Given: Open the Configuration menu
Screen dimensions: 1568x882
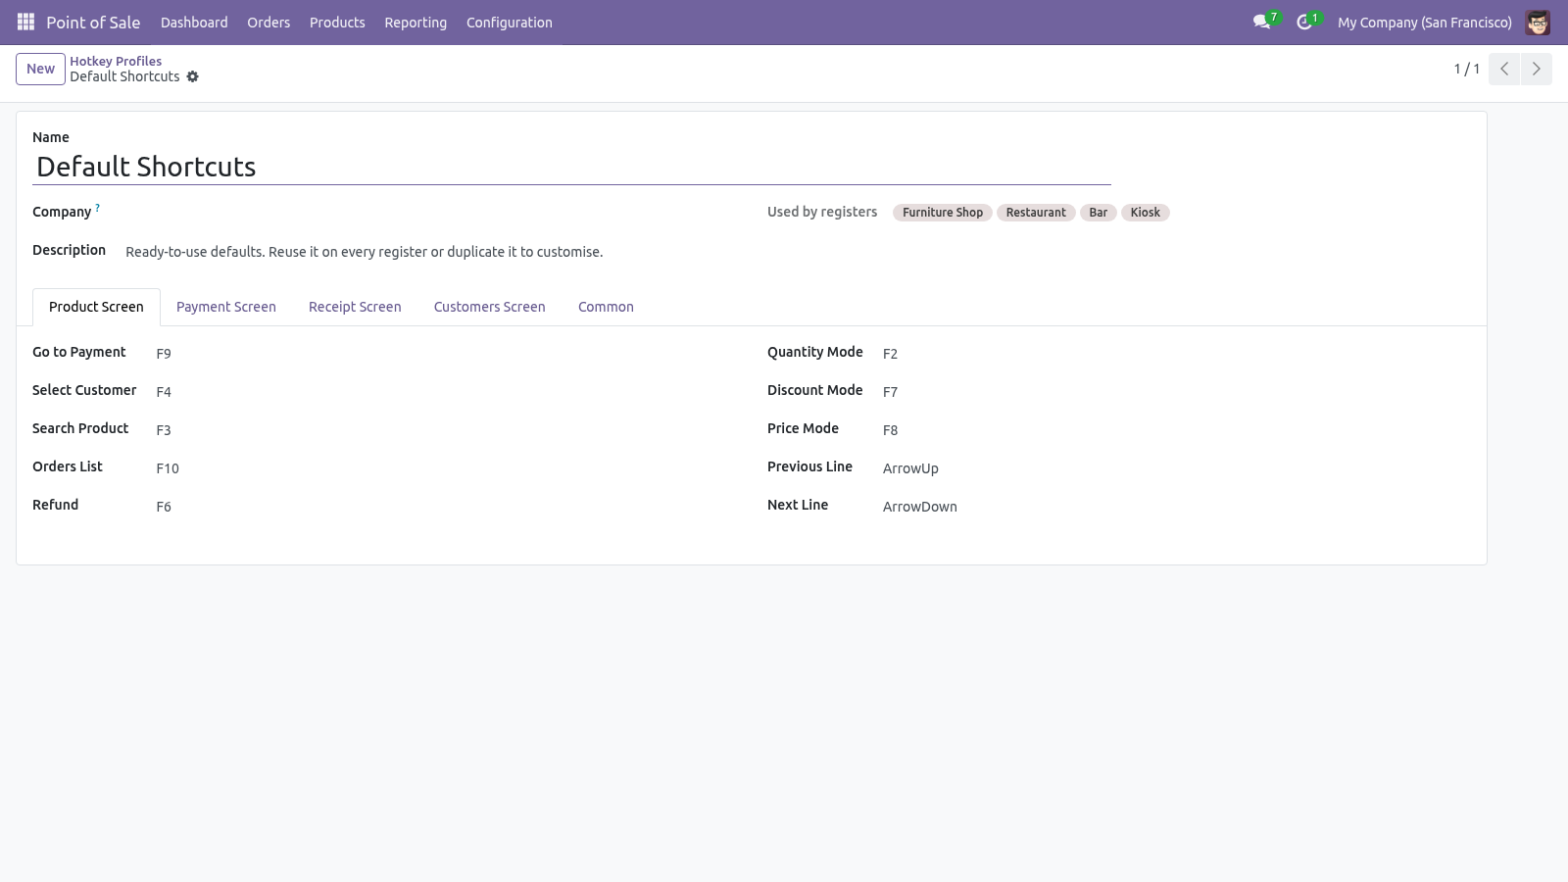Looking at the screenshot, I should (x=510, y=22).
